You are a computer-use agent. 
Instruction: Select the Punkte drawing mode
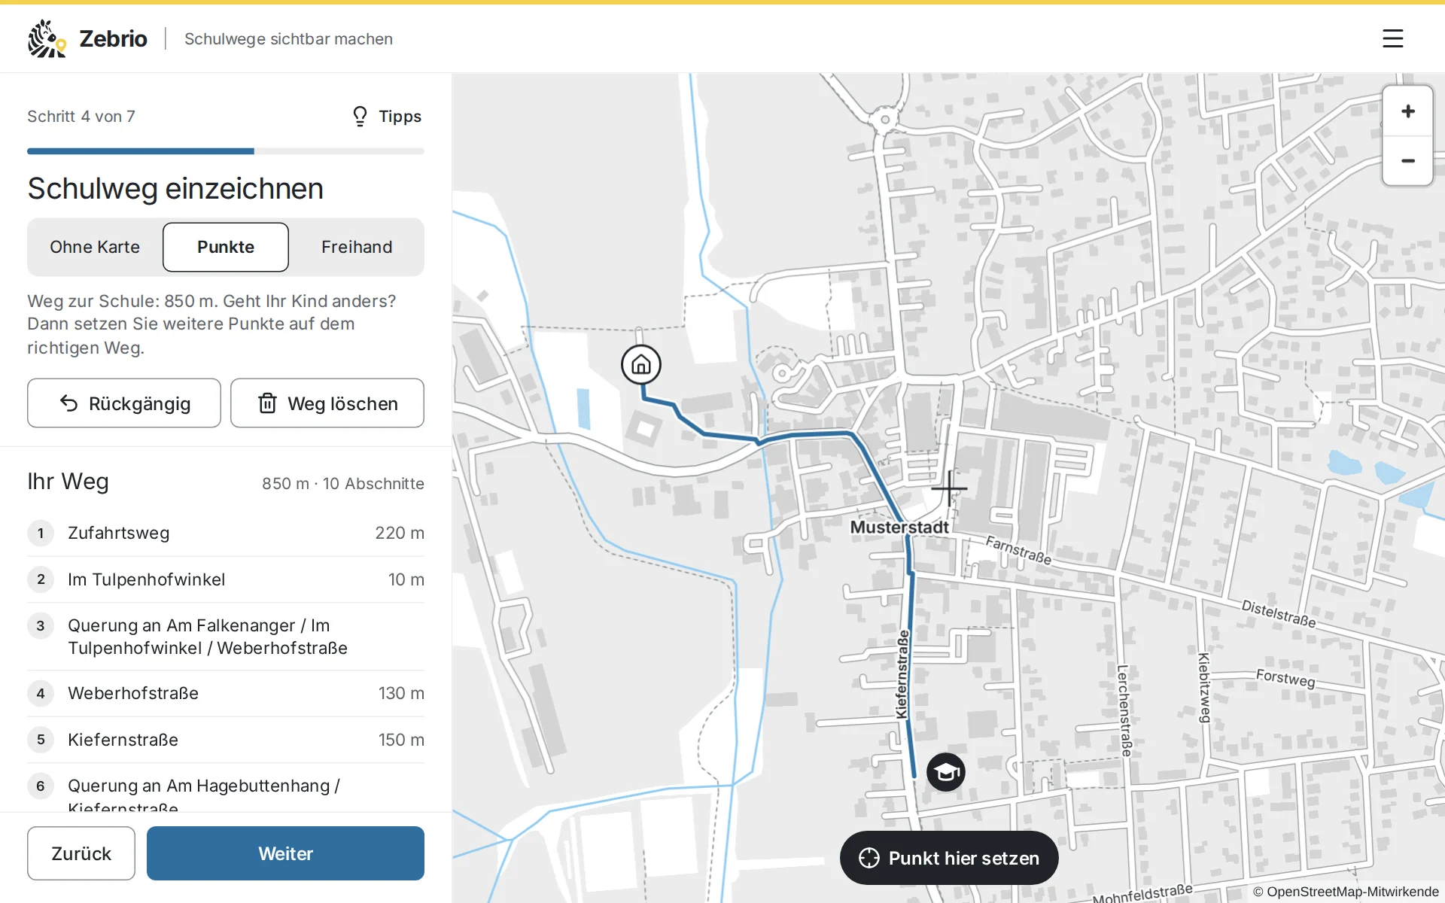tap(226, 247)
